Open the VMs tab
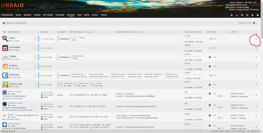Screen dimensions: 263x133 [x=79, y=15]
